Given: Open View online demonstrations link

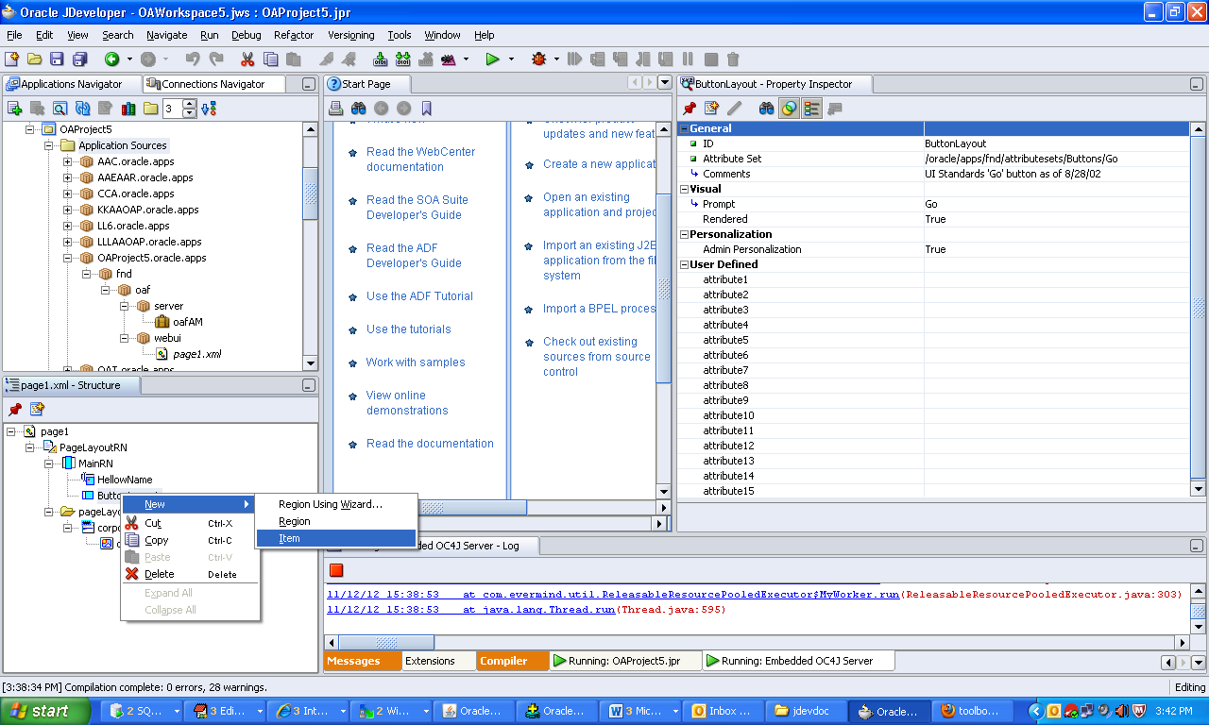Looking at the screenshot, I should [407, 403].
